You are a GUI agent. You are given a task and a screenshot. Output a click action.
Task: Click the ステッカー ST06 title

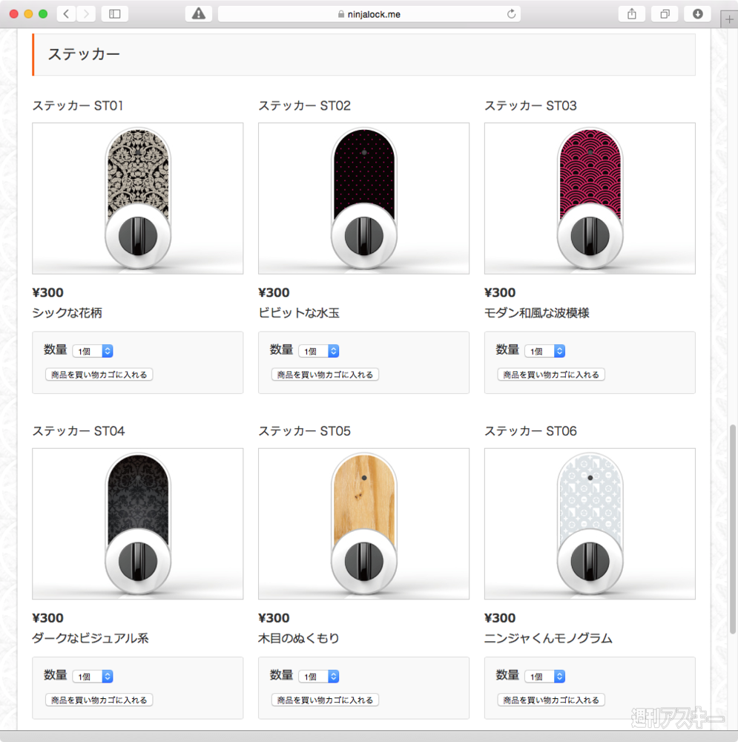tap(530, 431)
